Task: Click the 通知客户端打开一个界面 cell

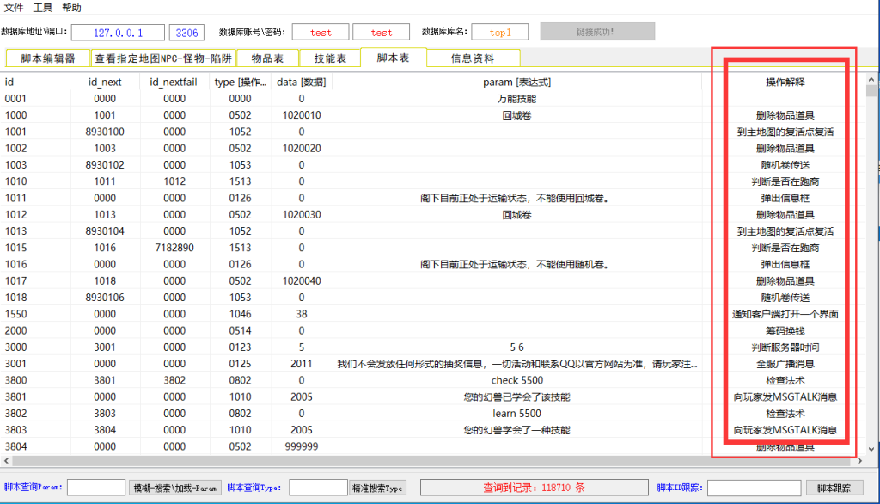Action: tap(785, 314)
